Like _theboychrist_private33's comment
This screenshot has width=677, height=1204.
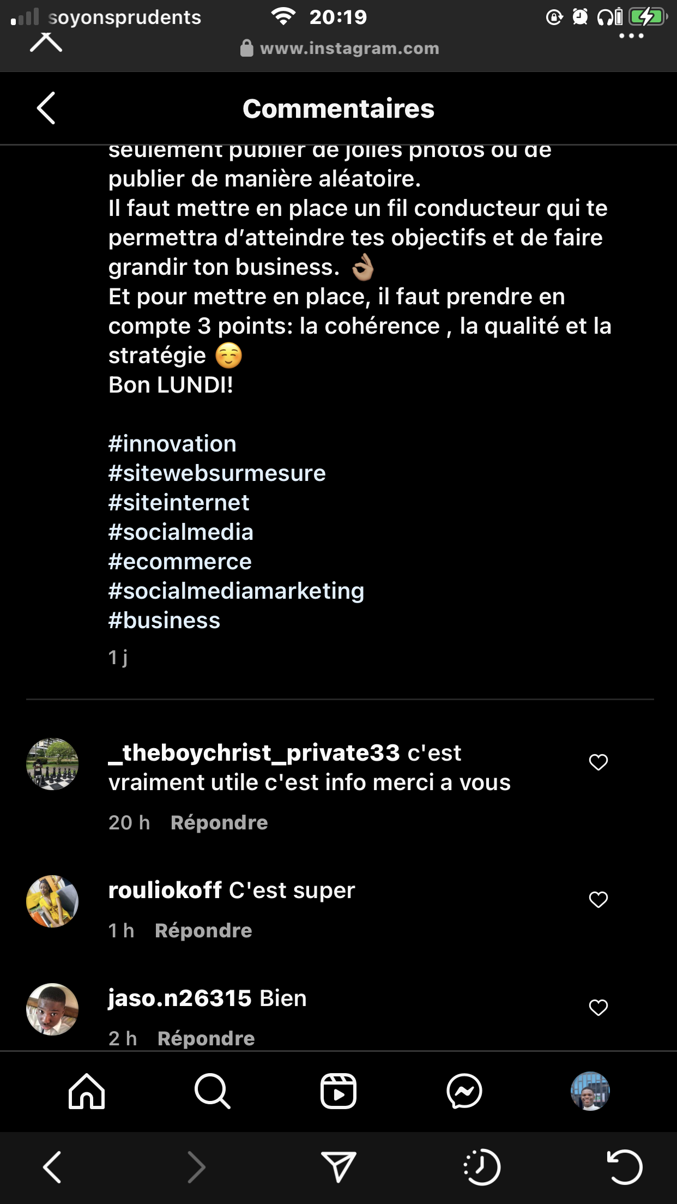(x=599, y=762)
